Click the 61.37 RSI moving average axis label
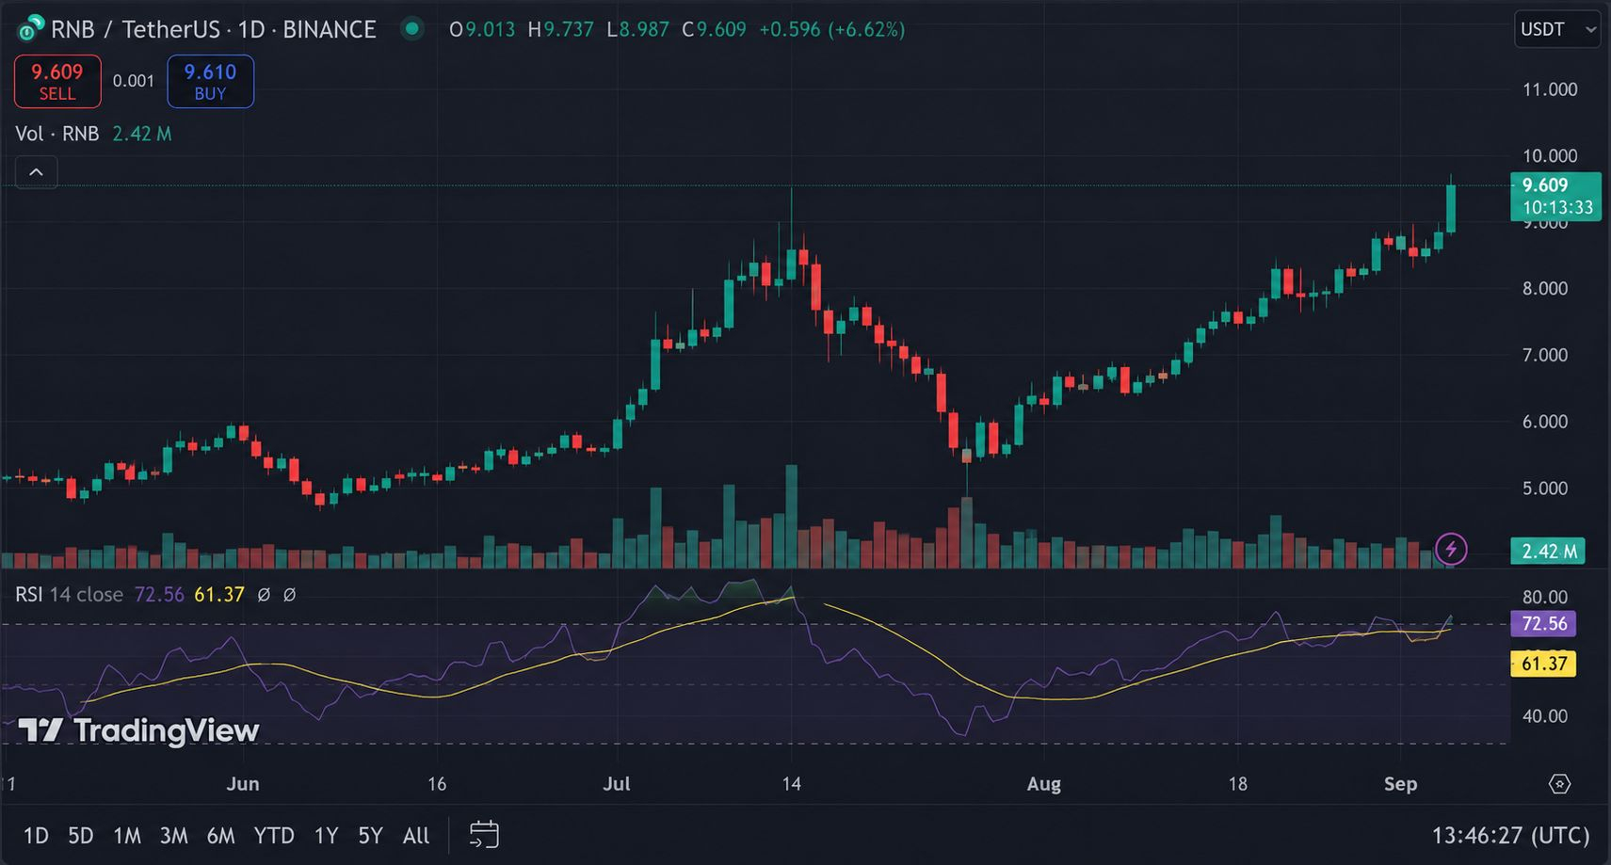 coord(1544,664)
